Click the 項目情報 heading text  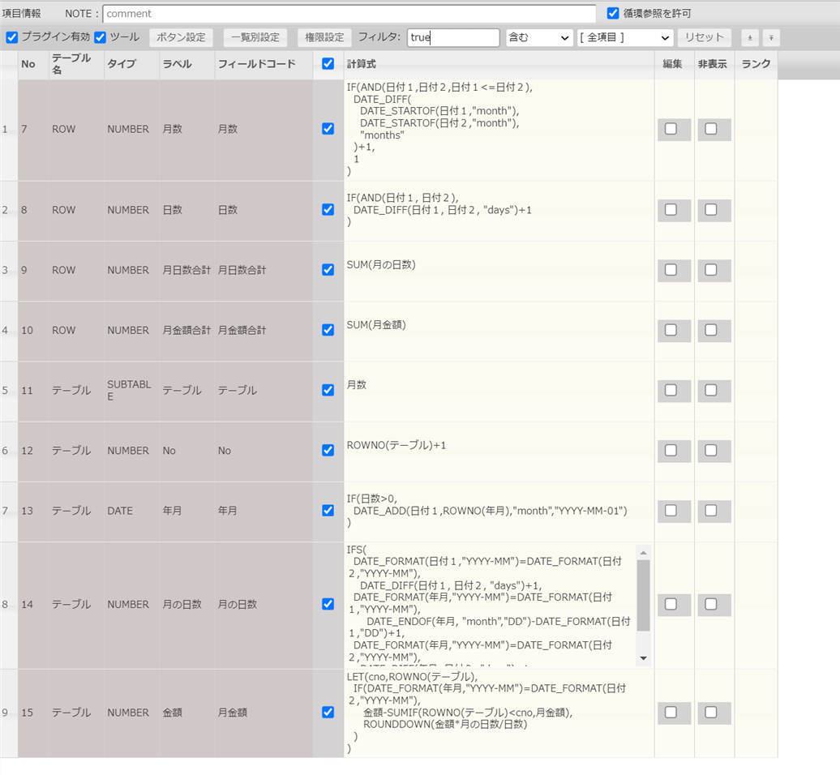tap(21, 14)
